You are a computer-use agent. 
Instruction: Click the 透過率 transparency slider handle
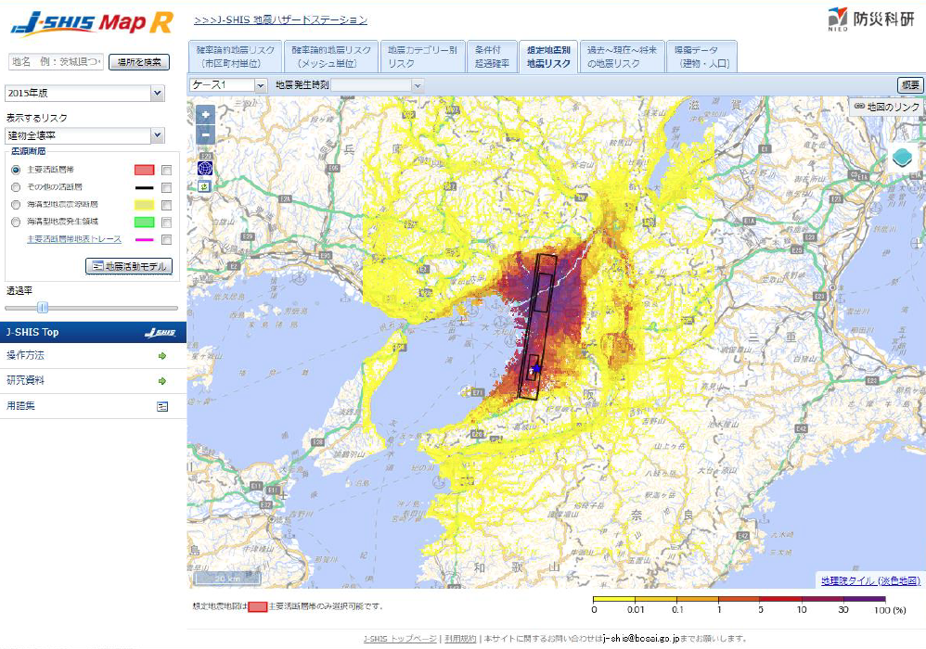coord(42,307)
